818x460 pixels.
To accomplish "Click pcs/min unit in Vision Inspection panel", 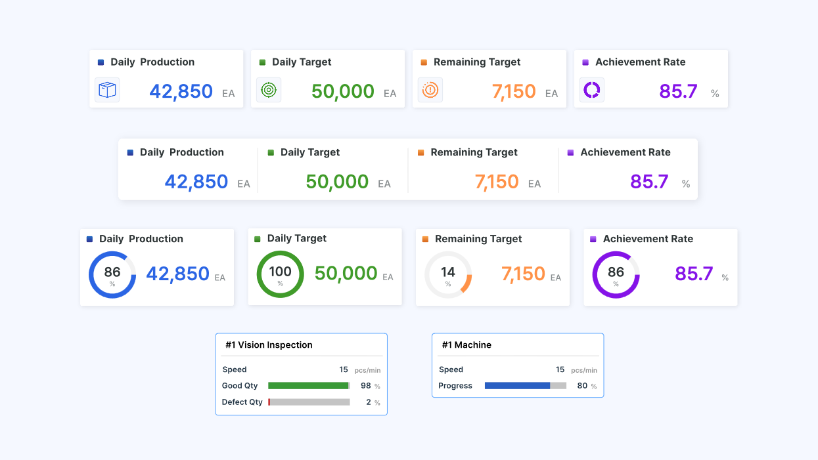I will (367, 371).
